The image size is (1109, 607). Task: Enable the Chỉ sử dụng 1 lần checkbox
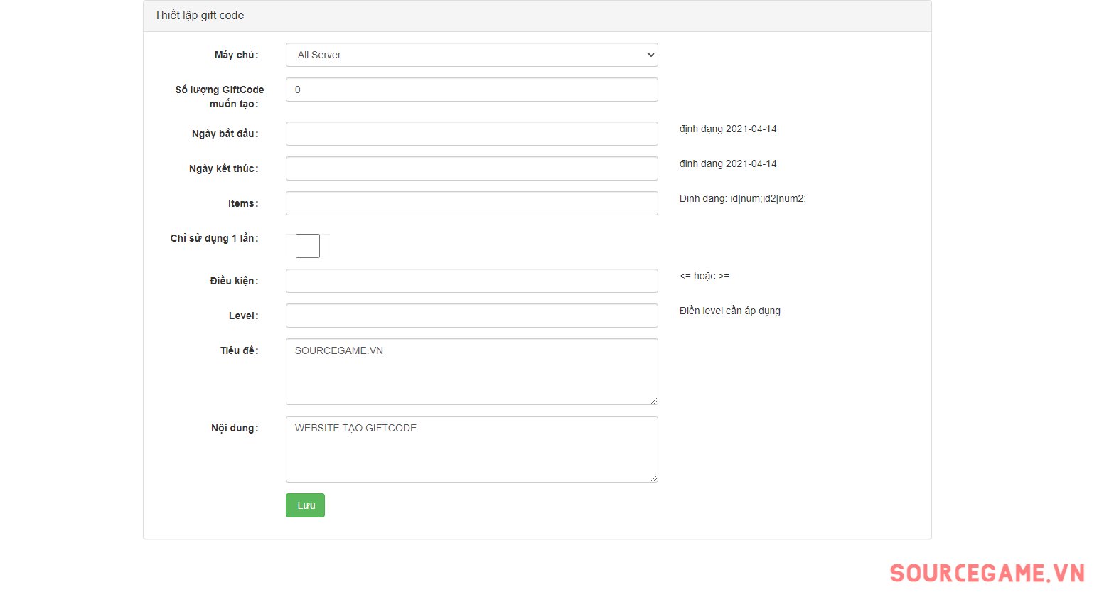[308, 246]
